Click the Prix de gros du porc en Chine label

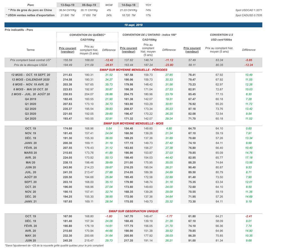coord(30,10)
